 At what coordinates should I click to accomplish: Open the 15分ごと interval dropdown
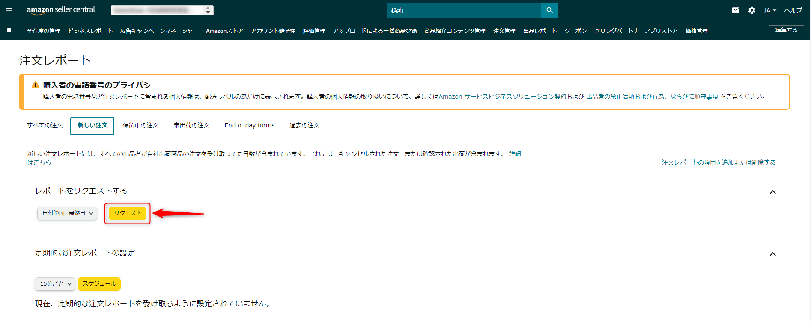tap(55, 284)
